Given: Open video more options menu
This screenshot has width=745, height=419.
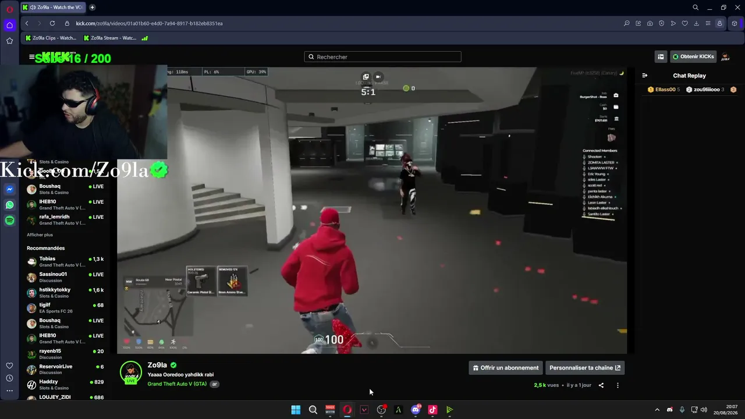Looking at the screenshot, I should [618, 385].
